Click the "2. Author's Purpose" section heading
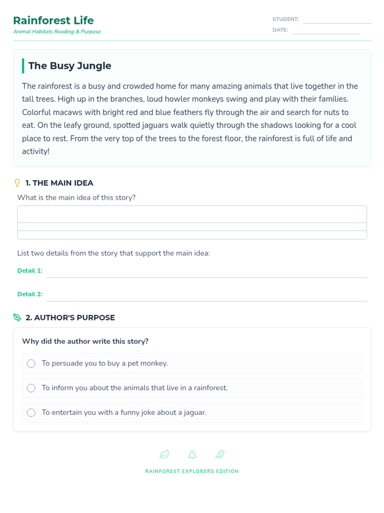 point(70,317)
